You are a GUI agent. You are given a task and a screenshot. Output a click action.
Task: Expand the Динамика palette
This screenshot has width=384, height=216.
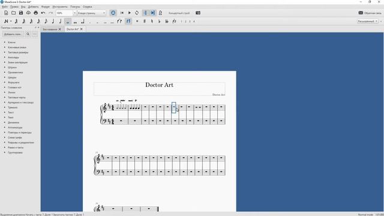click(13, 122)
